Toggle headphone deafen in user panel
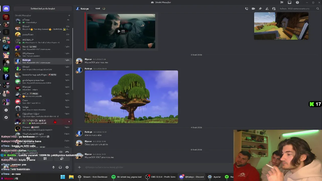The height and width of the screenshot is (181, 322). click(60, 167)
